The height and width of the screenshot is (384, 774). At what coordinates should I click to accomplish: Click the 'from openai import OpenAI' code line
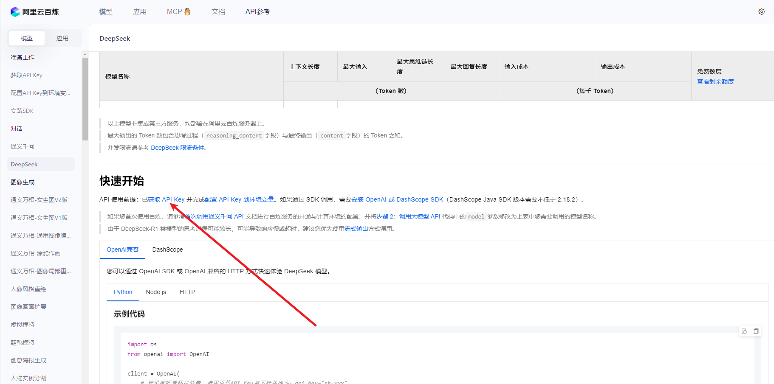(168, 354)
